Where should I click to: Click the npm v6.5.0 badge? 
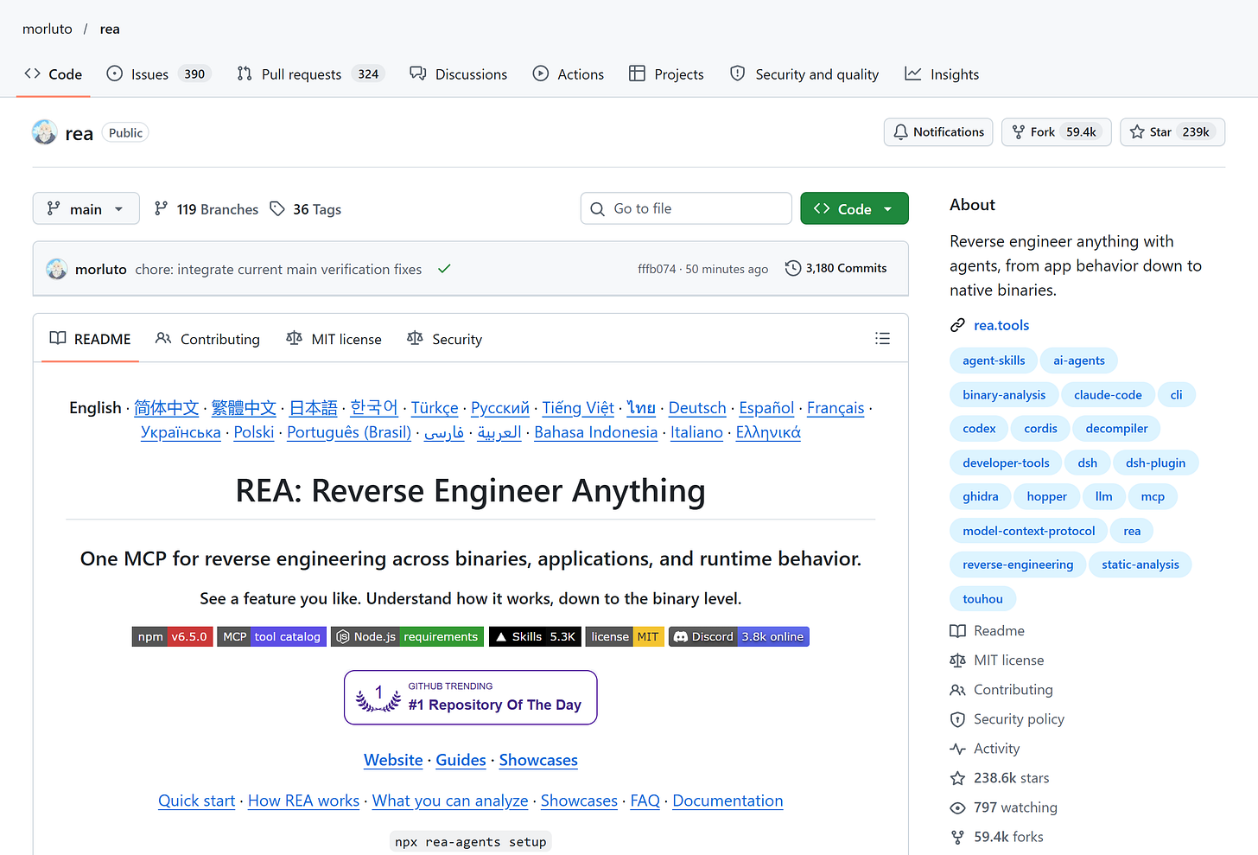pyautogui.click(x=173, y=637)
